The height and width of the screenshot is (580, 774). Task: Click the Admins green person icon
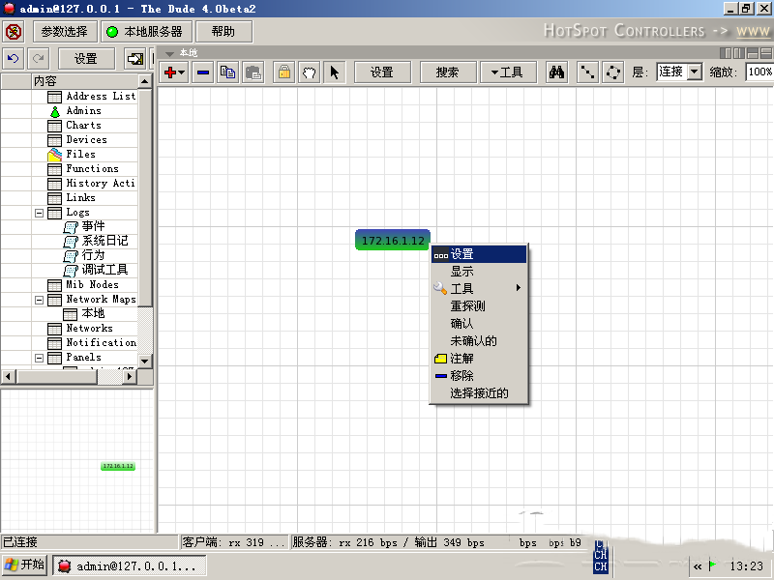coord(55,111)
